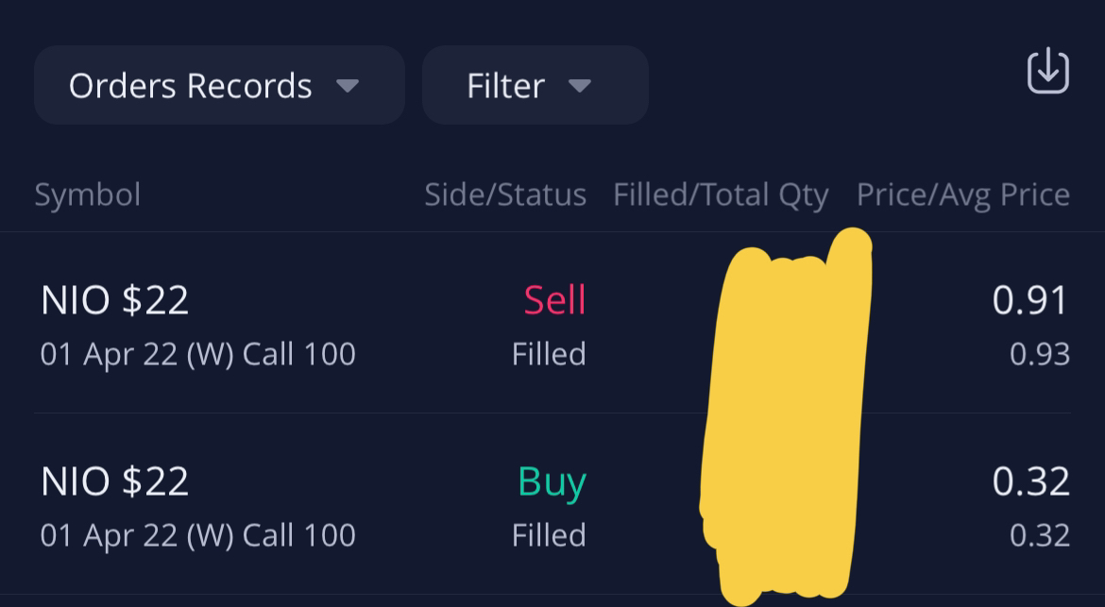This screenshot has width=1105, height=607.
Task: Click Filled status under Sell
Action: pos(549,353)
